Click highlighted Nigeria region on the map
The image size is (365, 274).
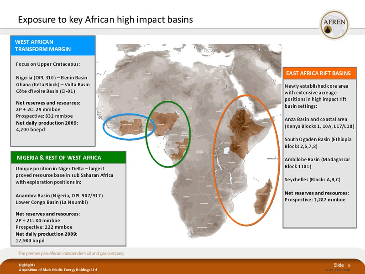[x=163, y=122]
